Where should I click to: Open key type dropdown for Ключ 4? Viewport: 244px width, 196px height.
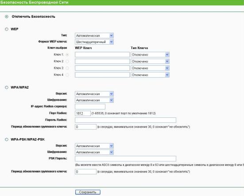(x=150, y=75)
